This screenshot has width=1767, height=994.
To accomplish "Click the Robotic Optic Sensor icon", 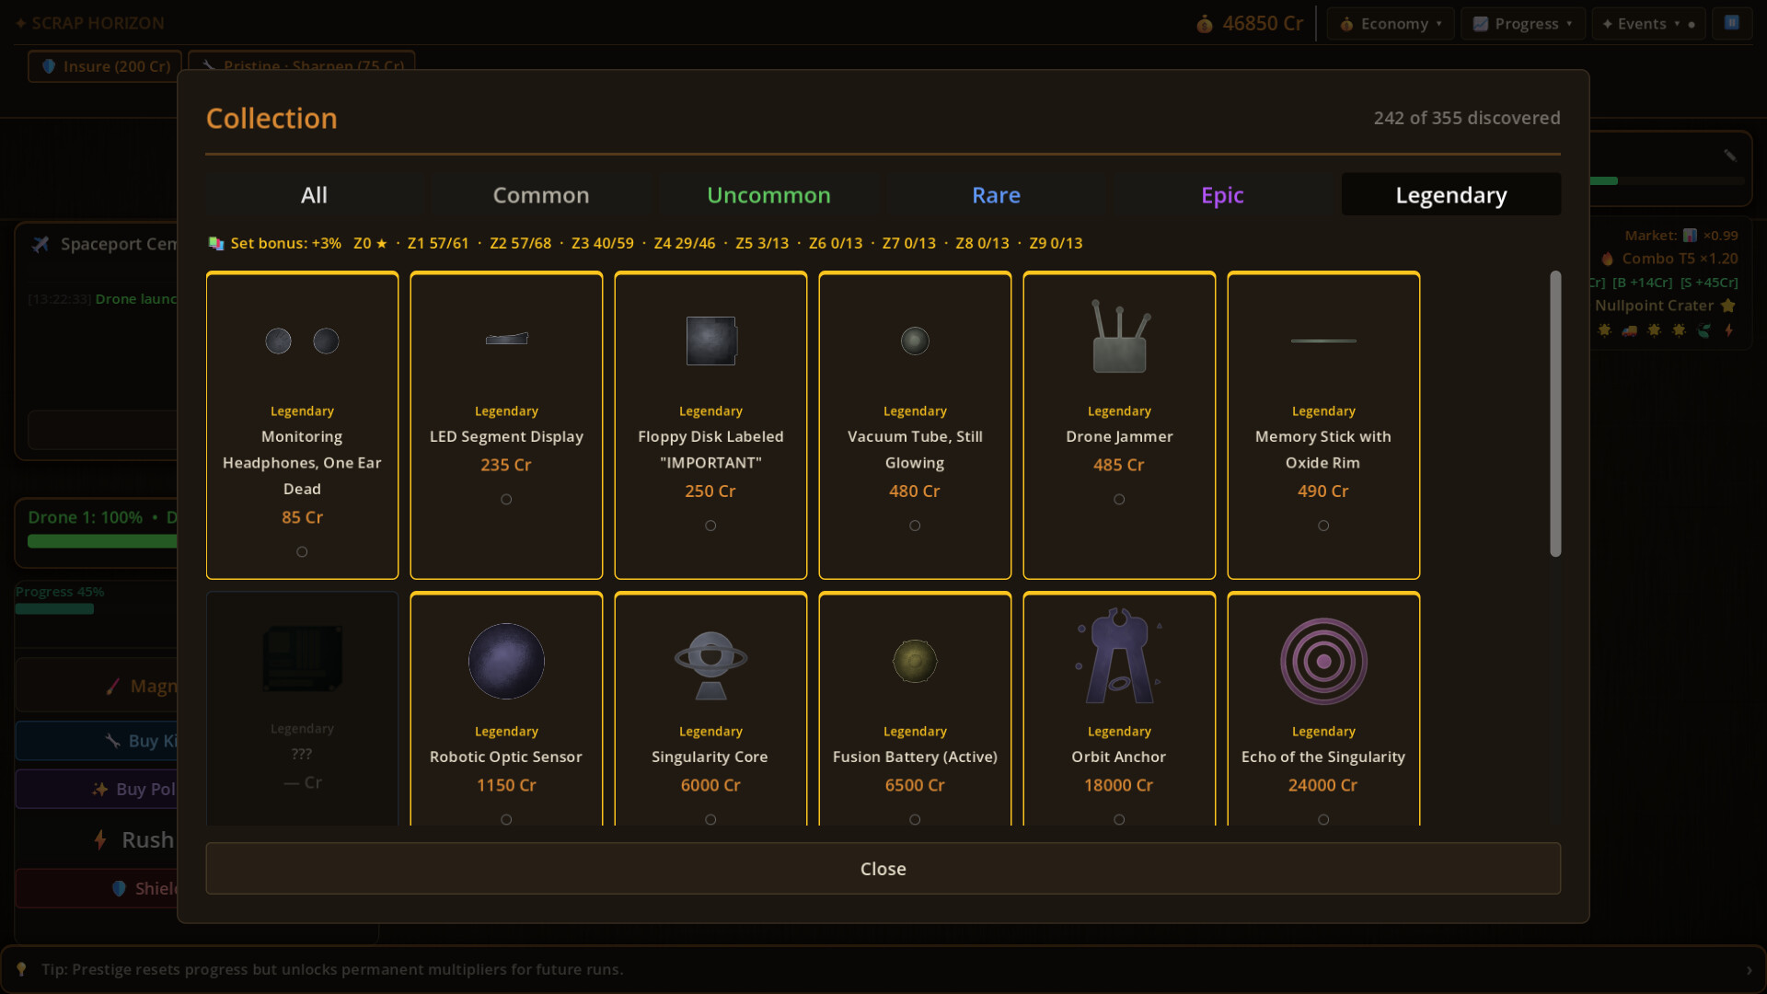I will pos(506,661).
